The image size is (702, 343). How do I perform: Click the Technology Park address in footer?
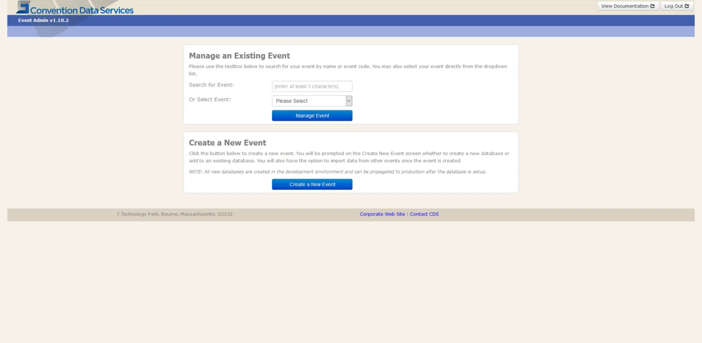click(x=174, y=214)
